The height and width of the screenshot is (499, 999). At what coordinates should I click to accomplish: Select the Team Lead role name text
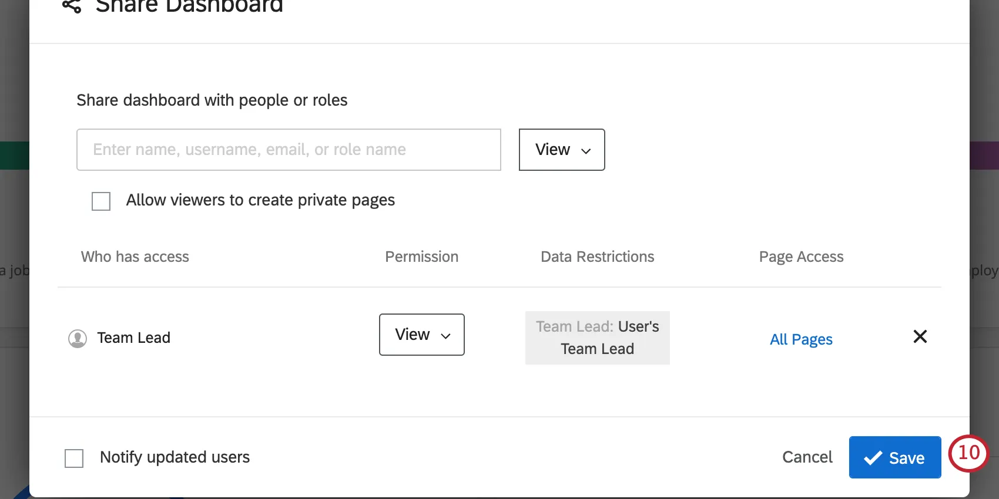pos(134,338)
